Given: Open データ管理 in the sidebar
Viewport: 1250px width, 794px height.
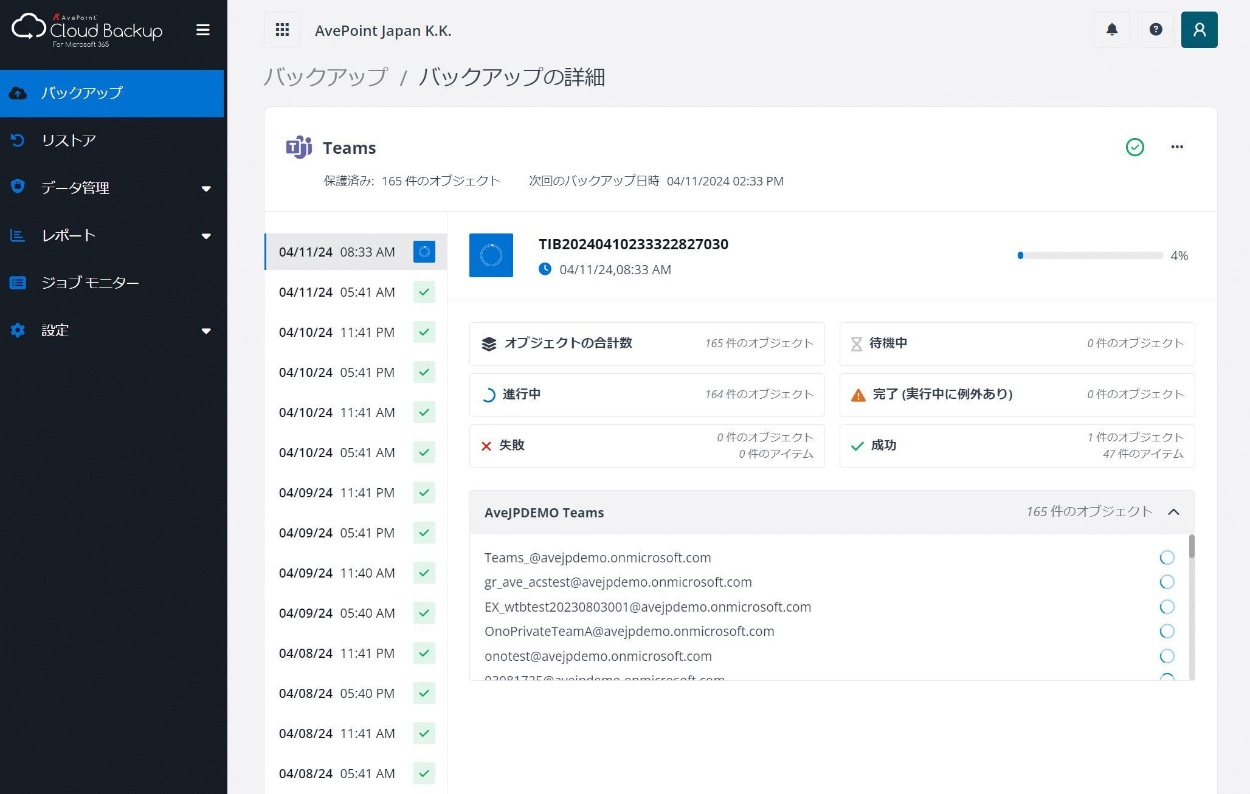Looking at the screenshot, I should [112, 188].
